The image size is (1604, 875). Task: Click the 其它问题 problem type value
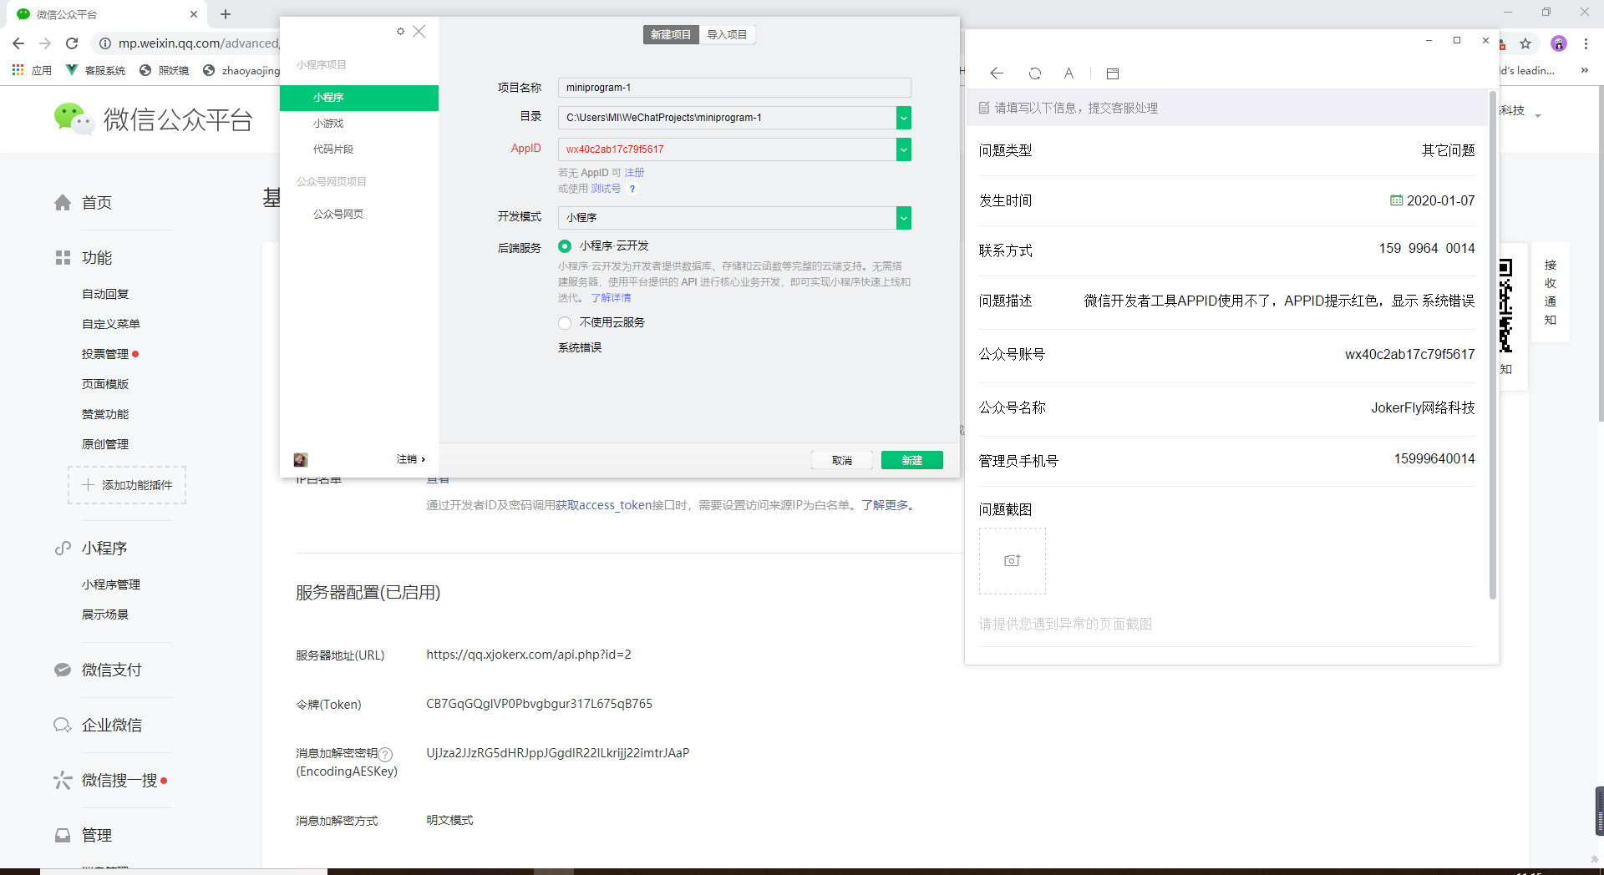[x=1448, y=150]
